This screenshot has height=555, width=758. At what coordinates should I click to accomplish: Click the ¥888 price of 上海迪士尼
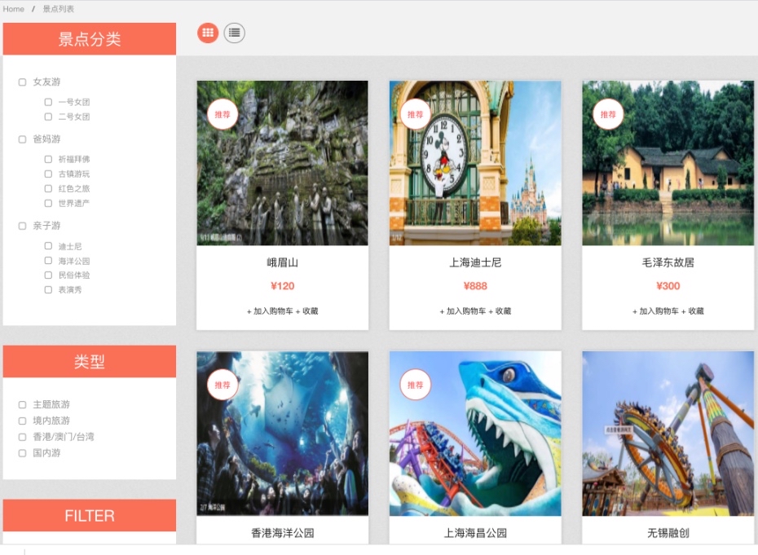pyautogui.click(x=475, y=286)
